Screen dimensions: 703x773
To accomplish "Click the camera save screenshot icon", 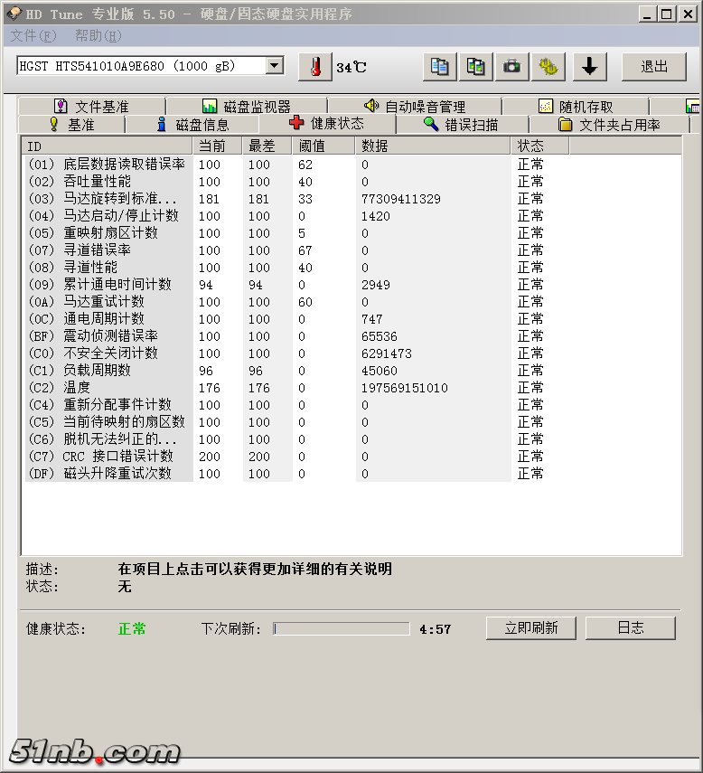I will tap(511, 67).
